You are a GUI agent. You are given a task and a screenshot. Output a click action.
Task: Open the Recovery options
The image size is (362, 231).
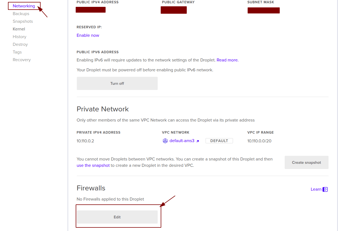22,60
